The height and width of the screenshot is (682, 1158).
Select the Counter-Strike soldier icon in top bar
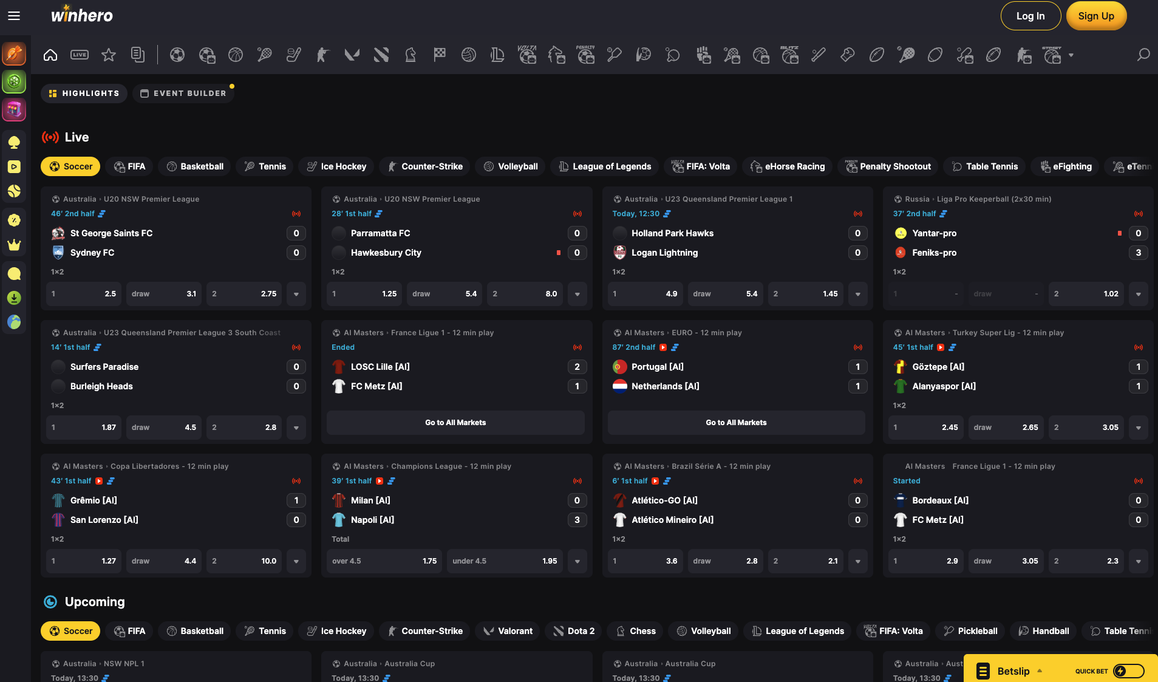coord(323,55)
